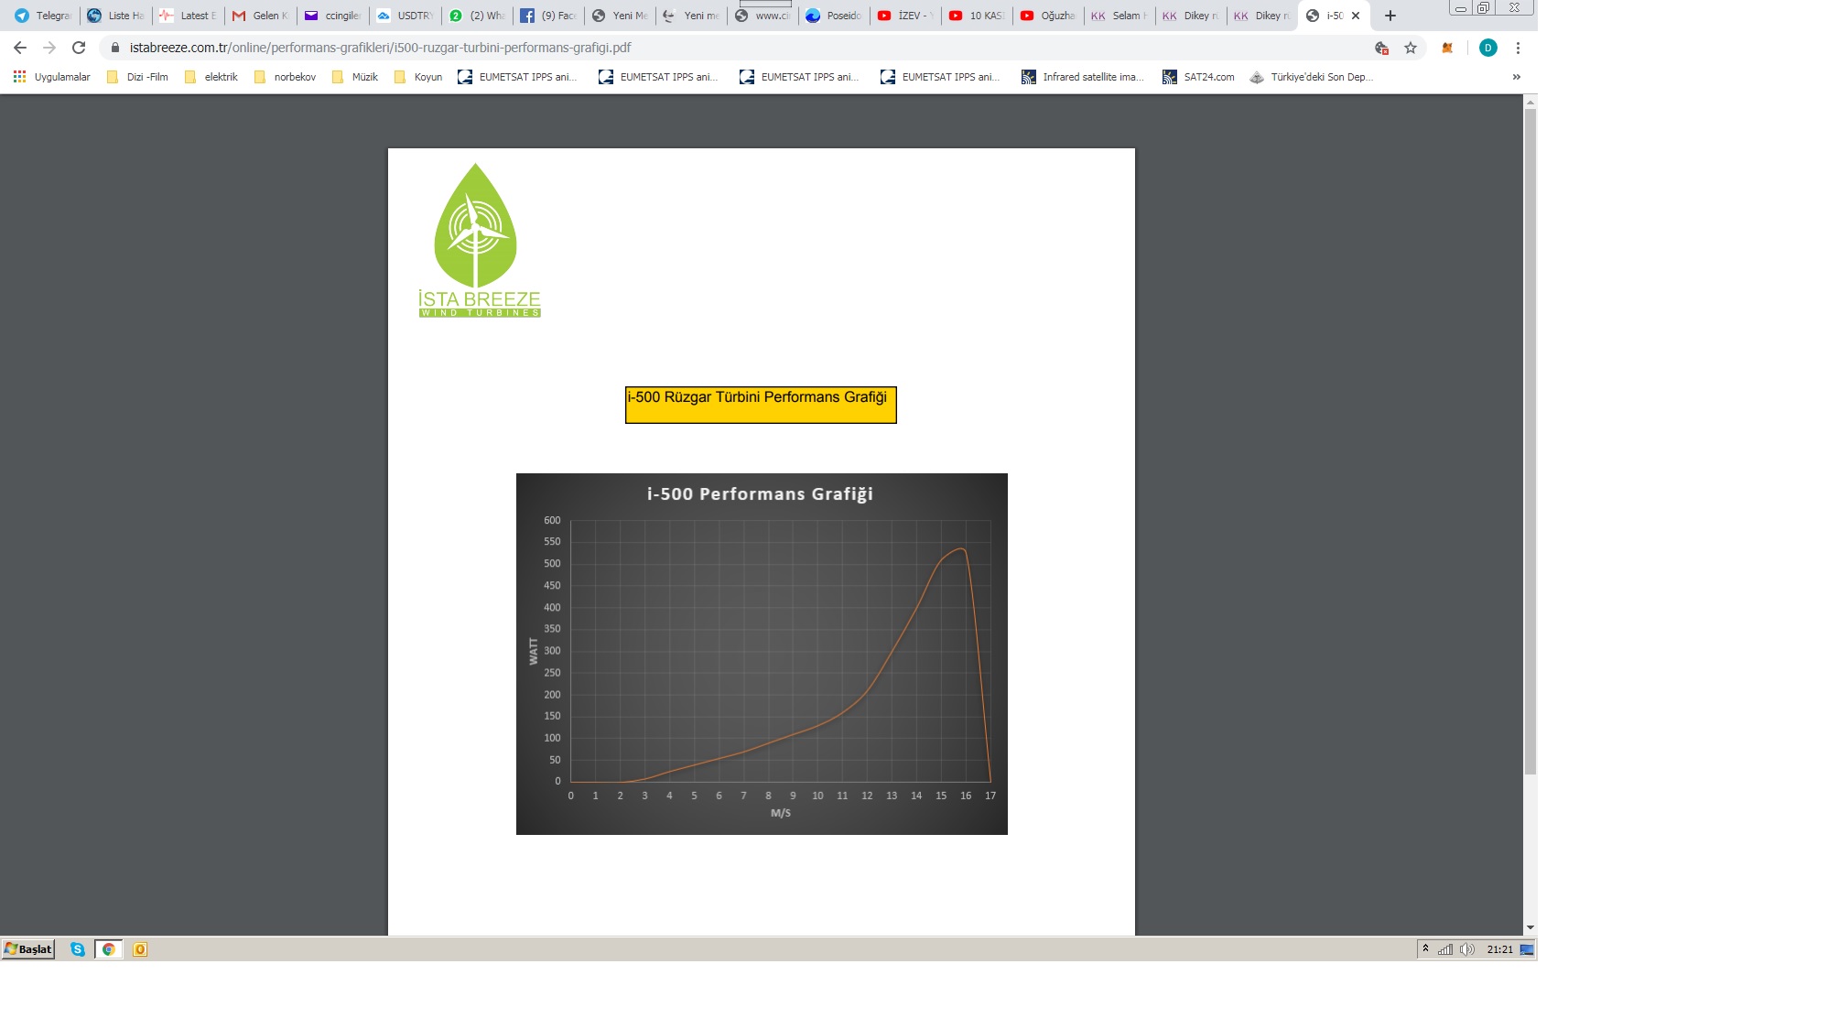1828x1029 pixels.
Task: Open the SAT24.com bookmark
Action: [1198, 77]
